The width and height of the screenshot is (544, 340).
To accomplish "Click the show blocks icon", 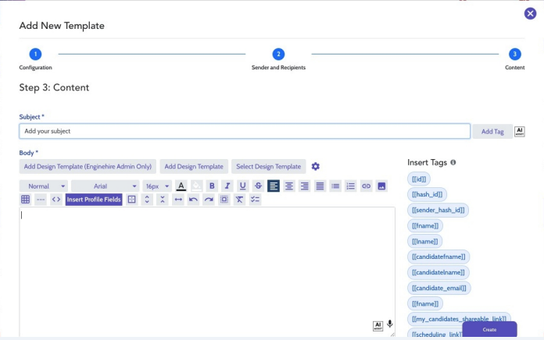I will pyautogui.click(x=131, y=200).
